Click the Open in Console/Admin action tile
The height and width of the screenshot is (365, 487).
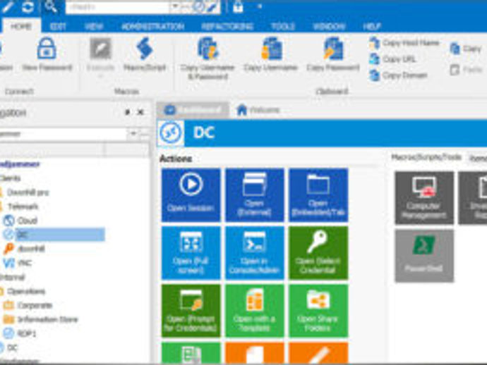[x=254, y=253]
